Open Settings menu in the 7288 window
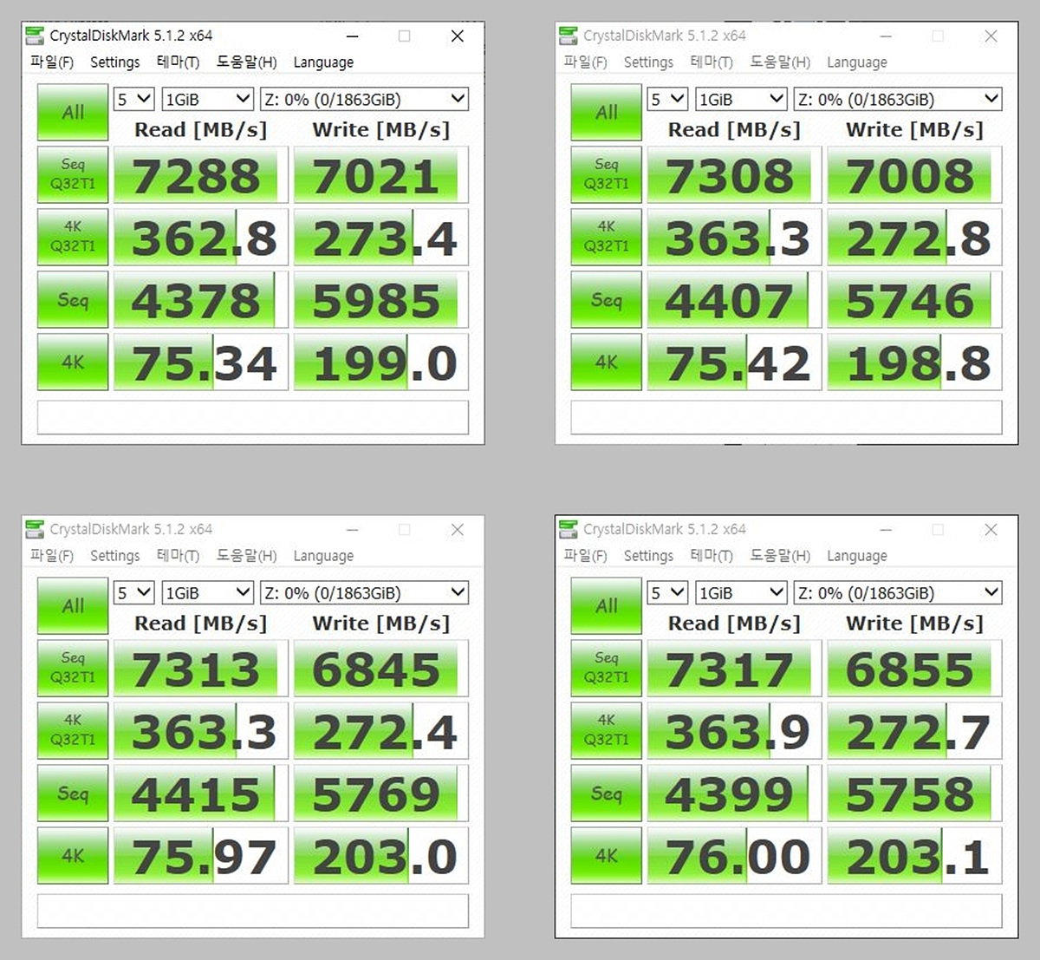The width and height of the screenshot is (1040, 960). (114, 62)
